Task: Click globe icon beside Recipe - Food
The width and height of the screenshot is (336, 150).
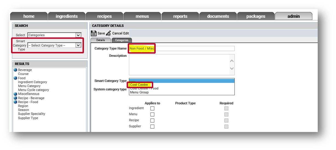Action: pyautogui.click(x=16, y=102)
